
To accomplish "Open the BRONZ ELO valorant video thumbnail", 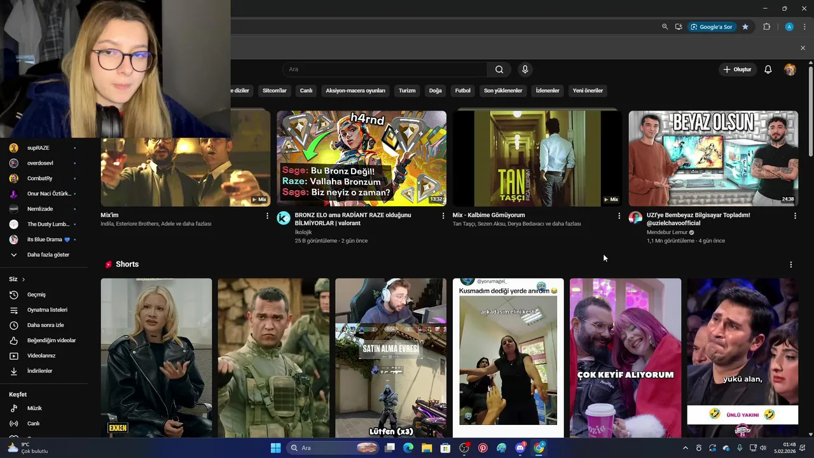I will (x=361, y=158).
